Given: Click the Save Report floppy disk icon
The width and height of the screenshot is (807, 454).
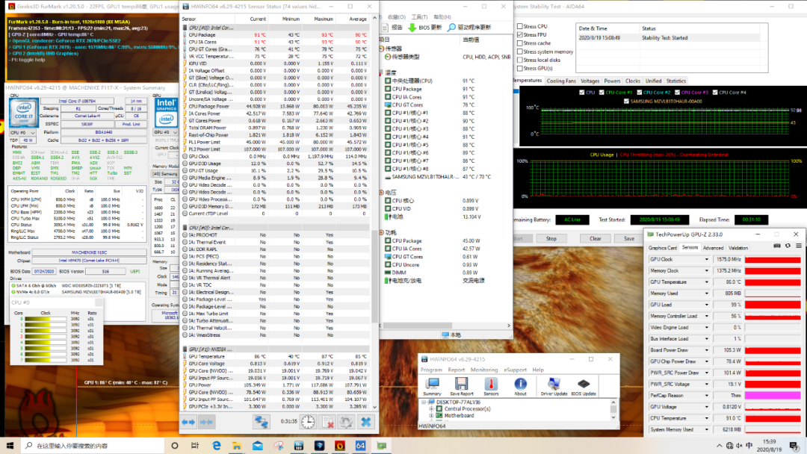Looking at the screenshot, I should [461, 384].
